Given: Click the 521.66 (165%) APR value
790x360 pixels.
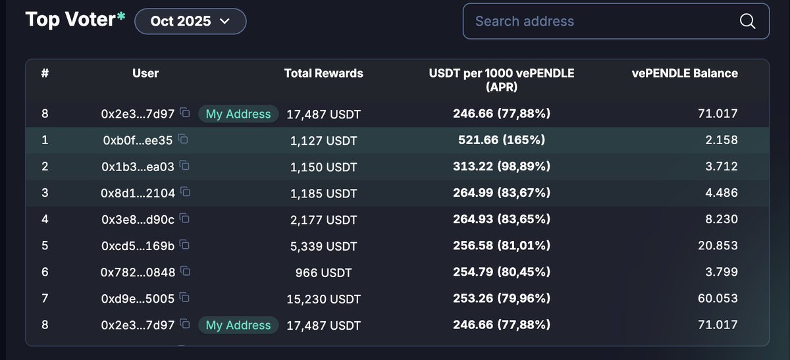Looking at the screenshot, I should pos(502,140).
